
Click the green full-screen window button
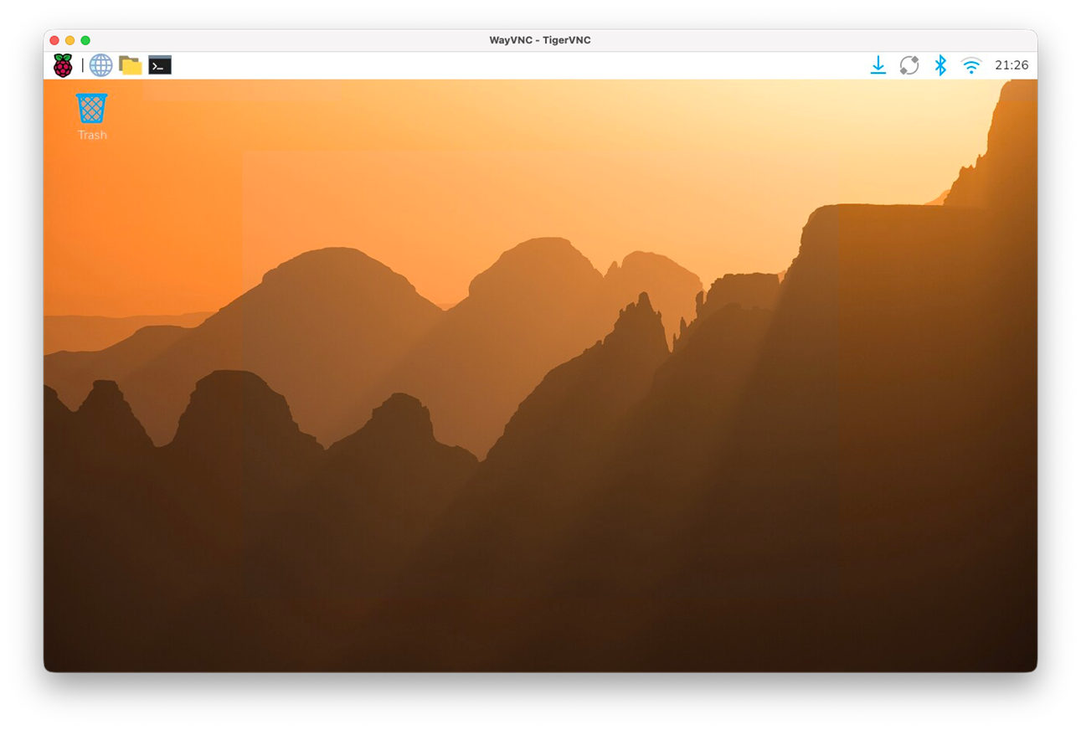tap(85, 40)
